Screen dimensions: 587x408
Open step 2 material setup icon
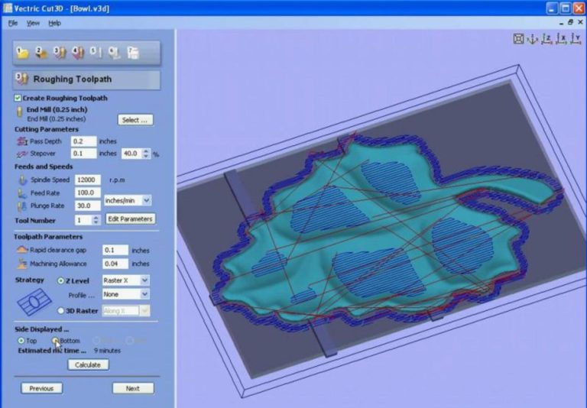click(x=41, y=53)
